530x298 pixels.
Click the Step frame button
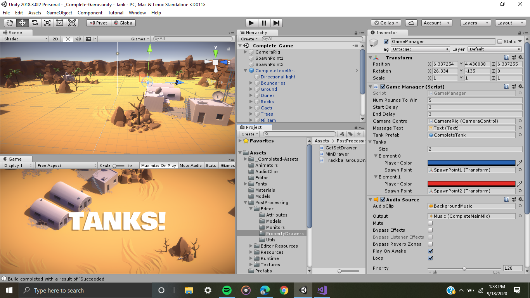276,23
